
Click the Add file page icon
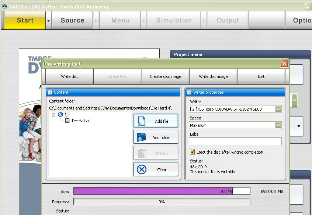(x=142, y=121)
